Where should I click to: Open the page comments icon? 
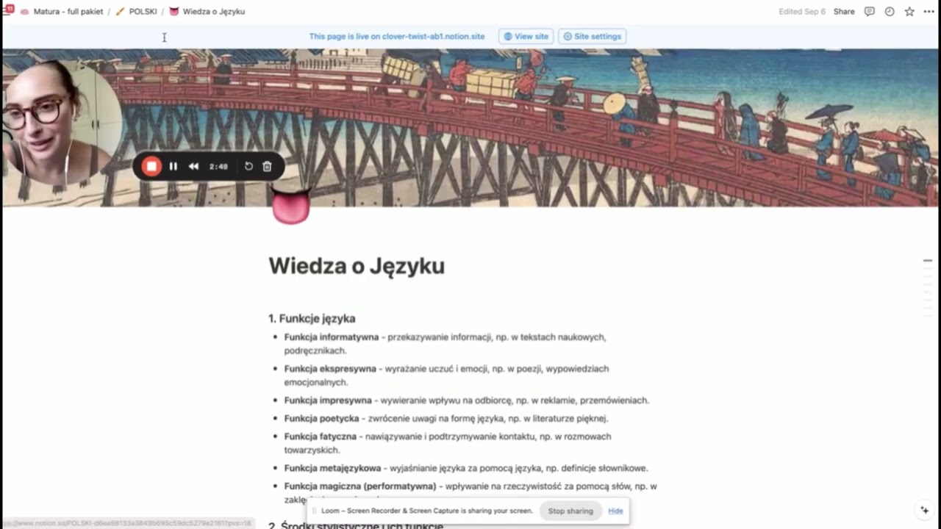[x=870, y=12]
